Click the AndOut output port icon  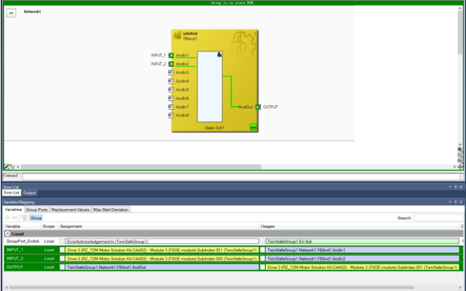pos(257,107)
